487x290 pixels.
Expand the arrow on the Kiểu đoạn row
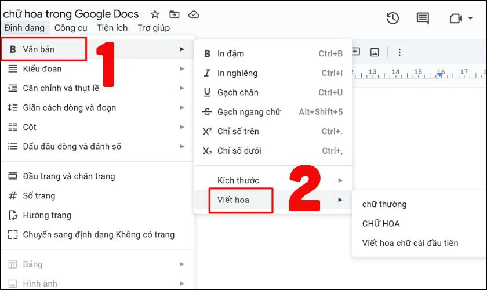point(182,68)
